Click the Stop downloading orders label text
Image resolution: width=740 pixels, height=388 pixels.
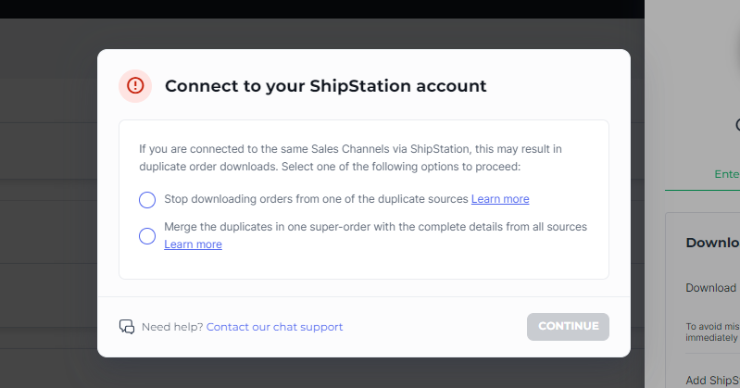click(x=316, y=199)
